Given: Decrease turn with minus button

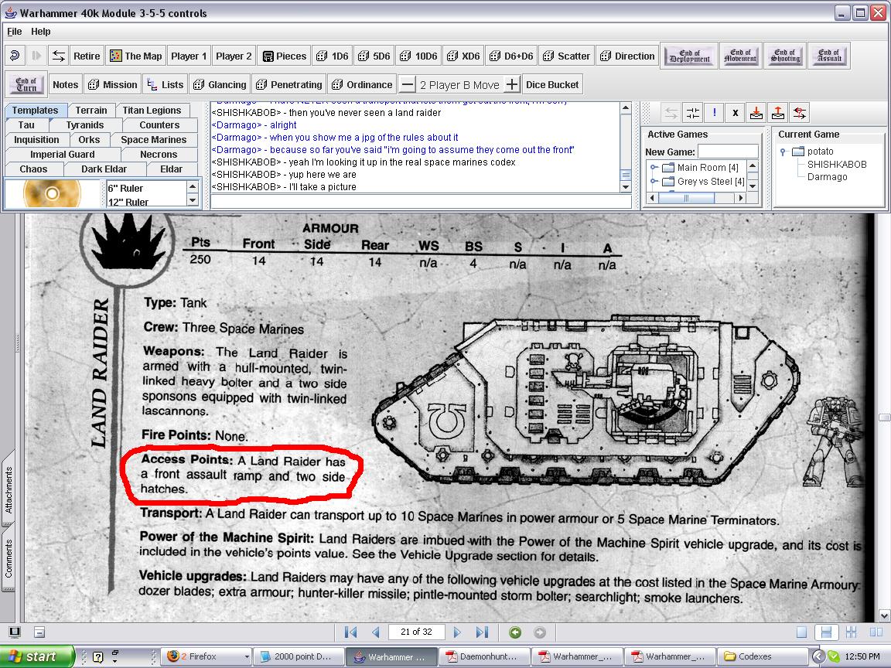Looking at the screenshot, I should [407, 84].
